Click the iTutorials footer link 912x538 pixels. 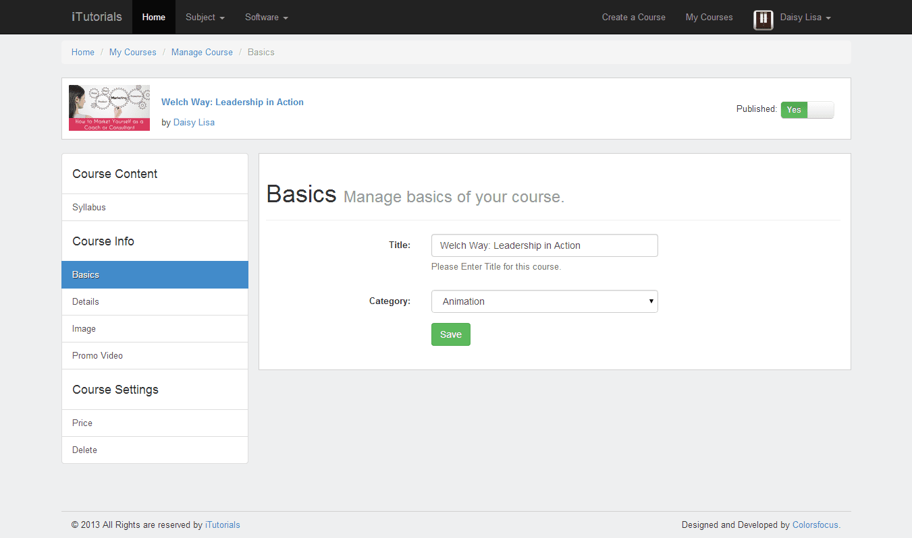pyautogui.click(x=222, y=525)
